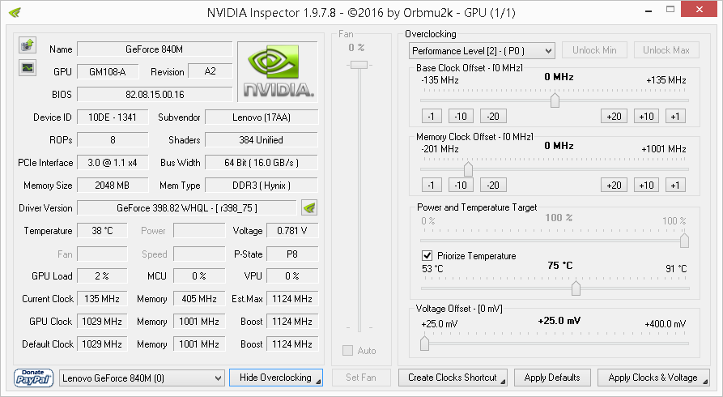Click the -10 button under Base Clock Offset
The height and width of the screenshot is (397, 723).
pos(461,117)
